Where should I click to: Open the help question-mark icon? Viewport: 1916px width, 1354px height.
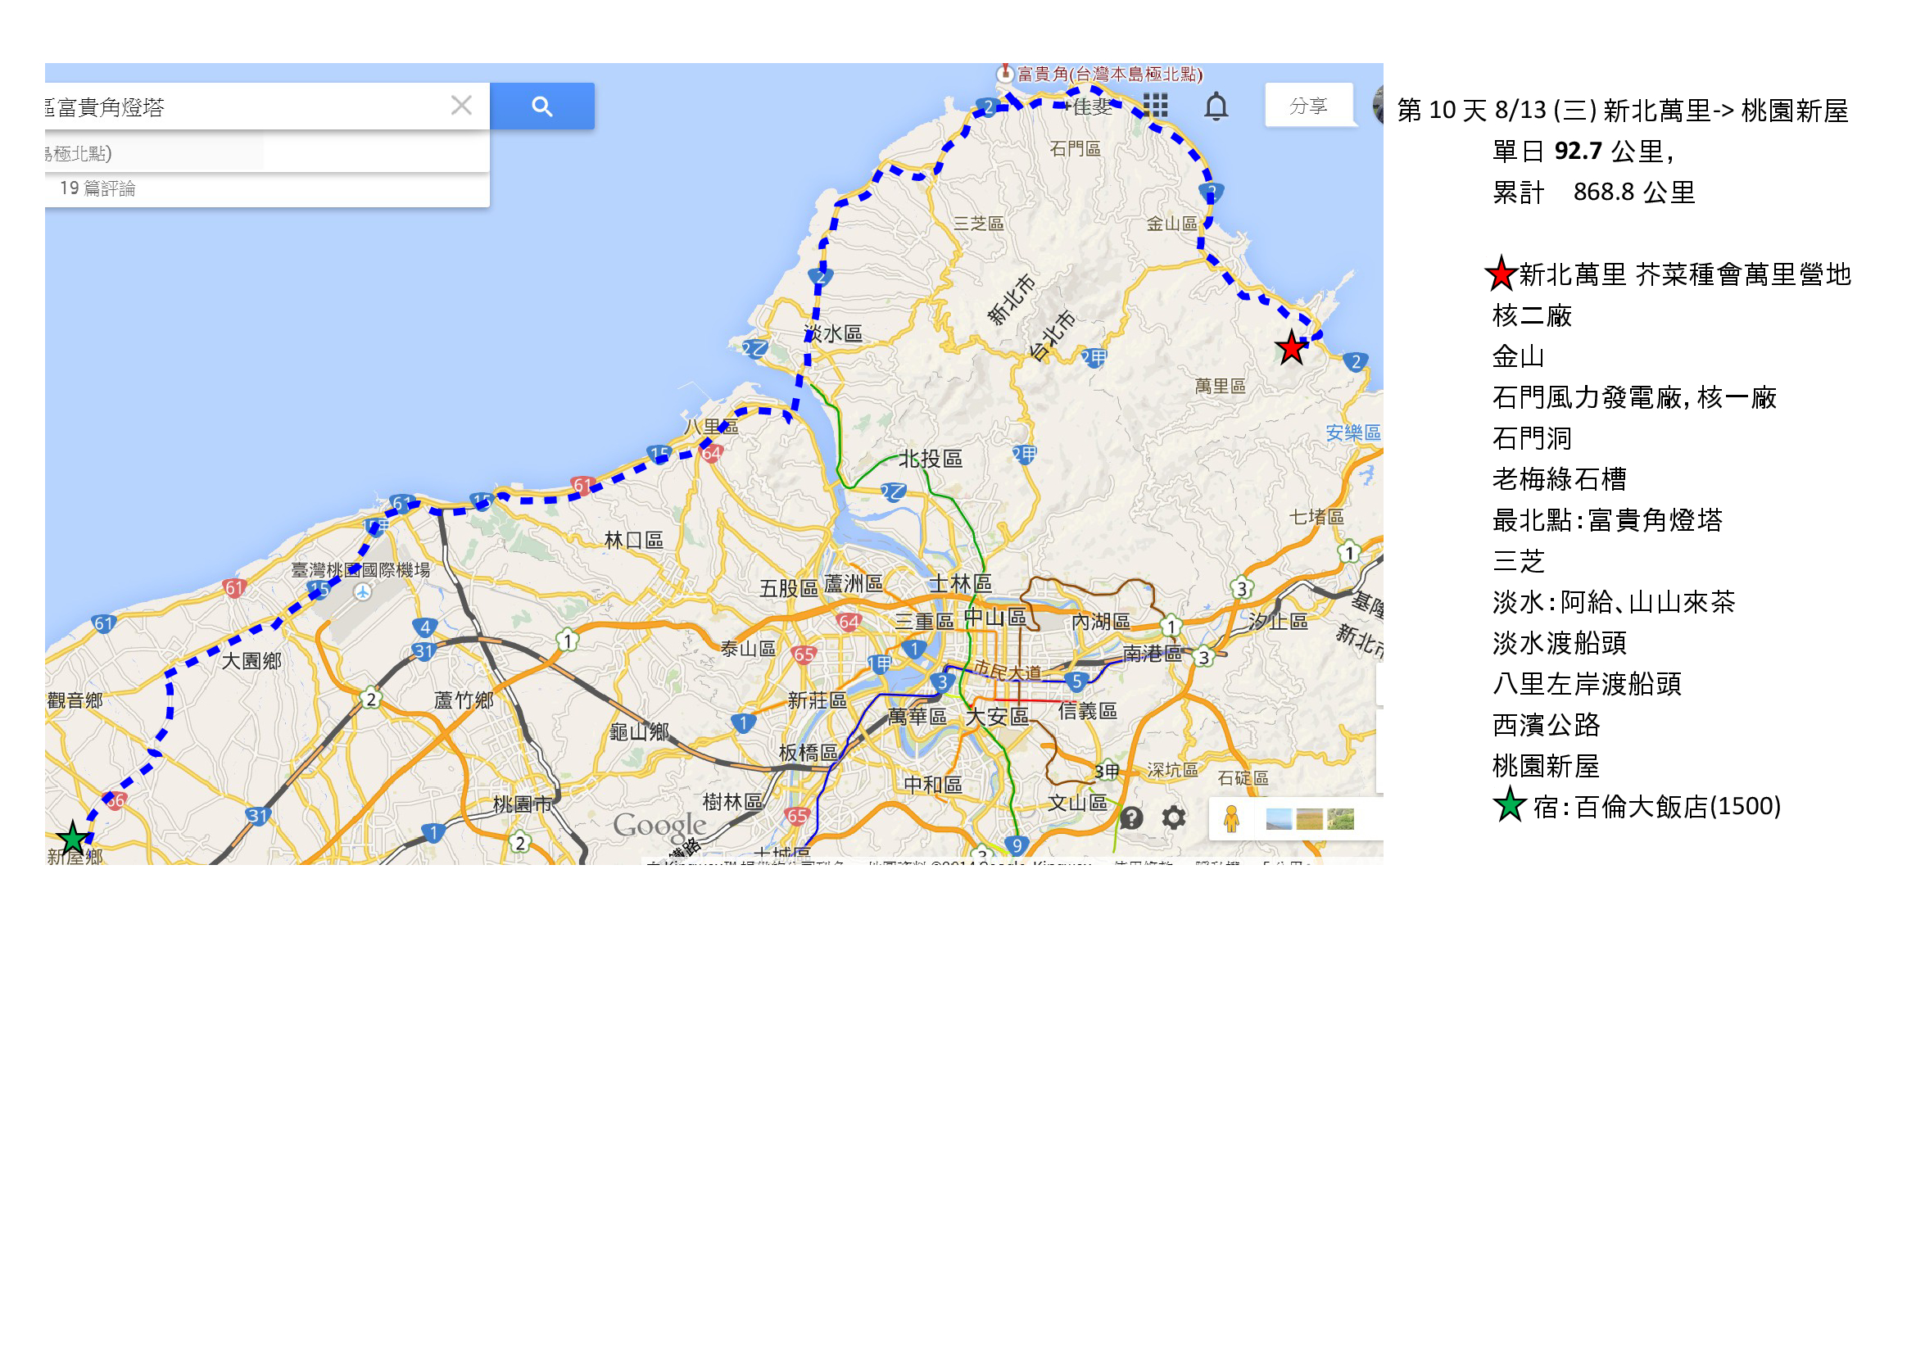1130,817
